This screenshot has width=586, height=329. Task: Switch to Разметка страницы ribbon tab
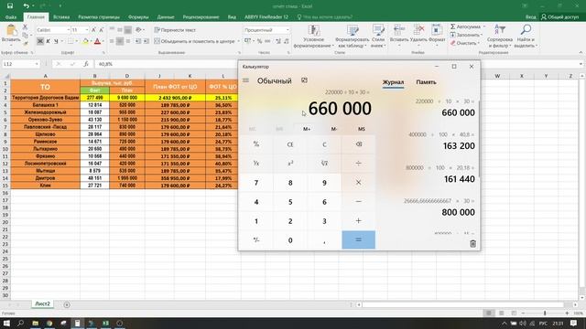[99, 17]
